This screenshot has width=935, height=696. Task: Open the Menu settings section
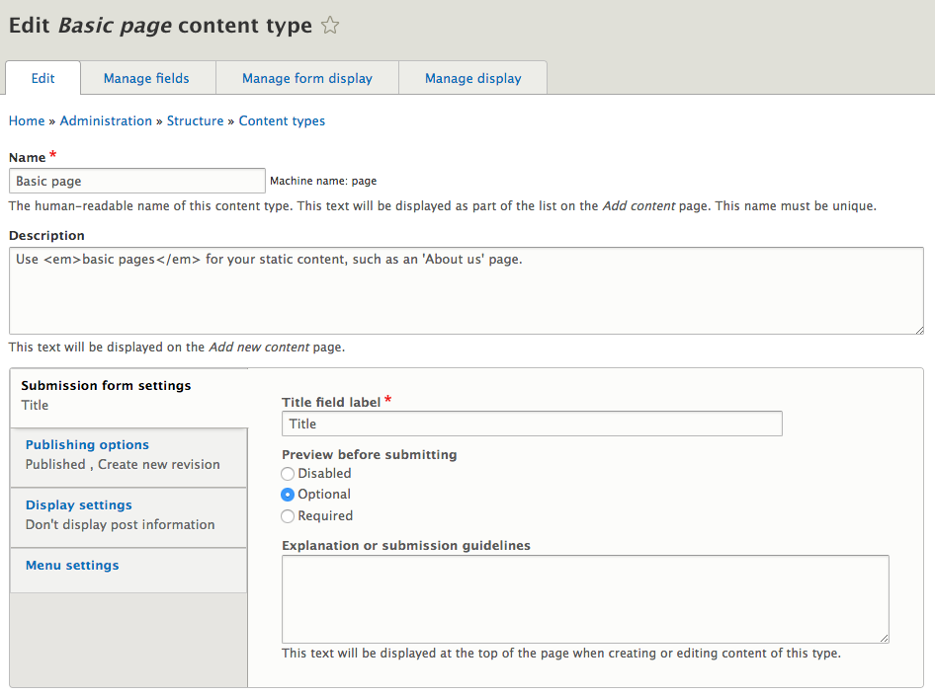pos(72,566)
